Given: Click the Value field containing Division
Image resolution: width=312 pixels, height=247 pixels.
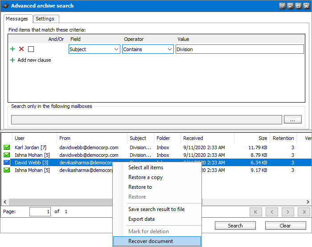Looking at the screenshot, I should tap(239, 49).
